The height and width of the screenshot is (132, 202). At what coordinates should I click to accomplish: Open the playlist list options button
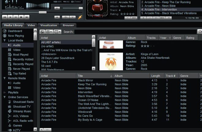click(x=169, y=18)
